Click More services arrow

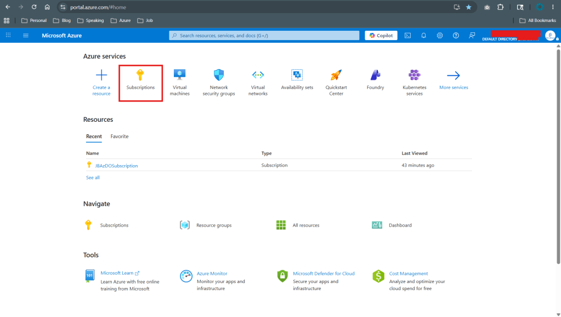click(x=454, y=75)
